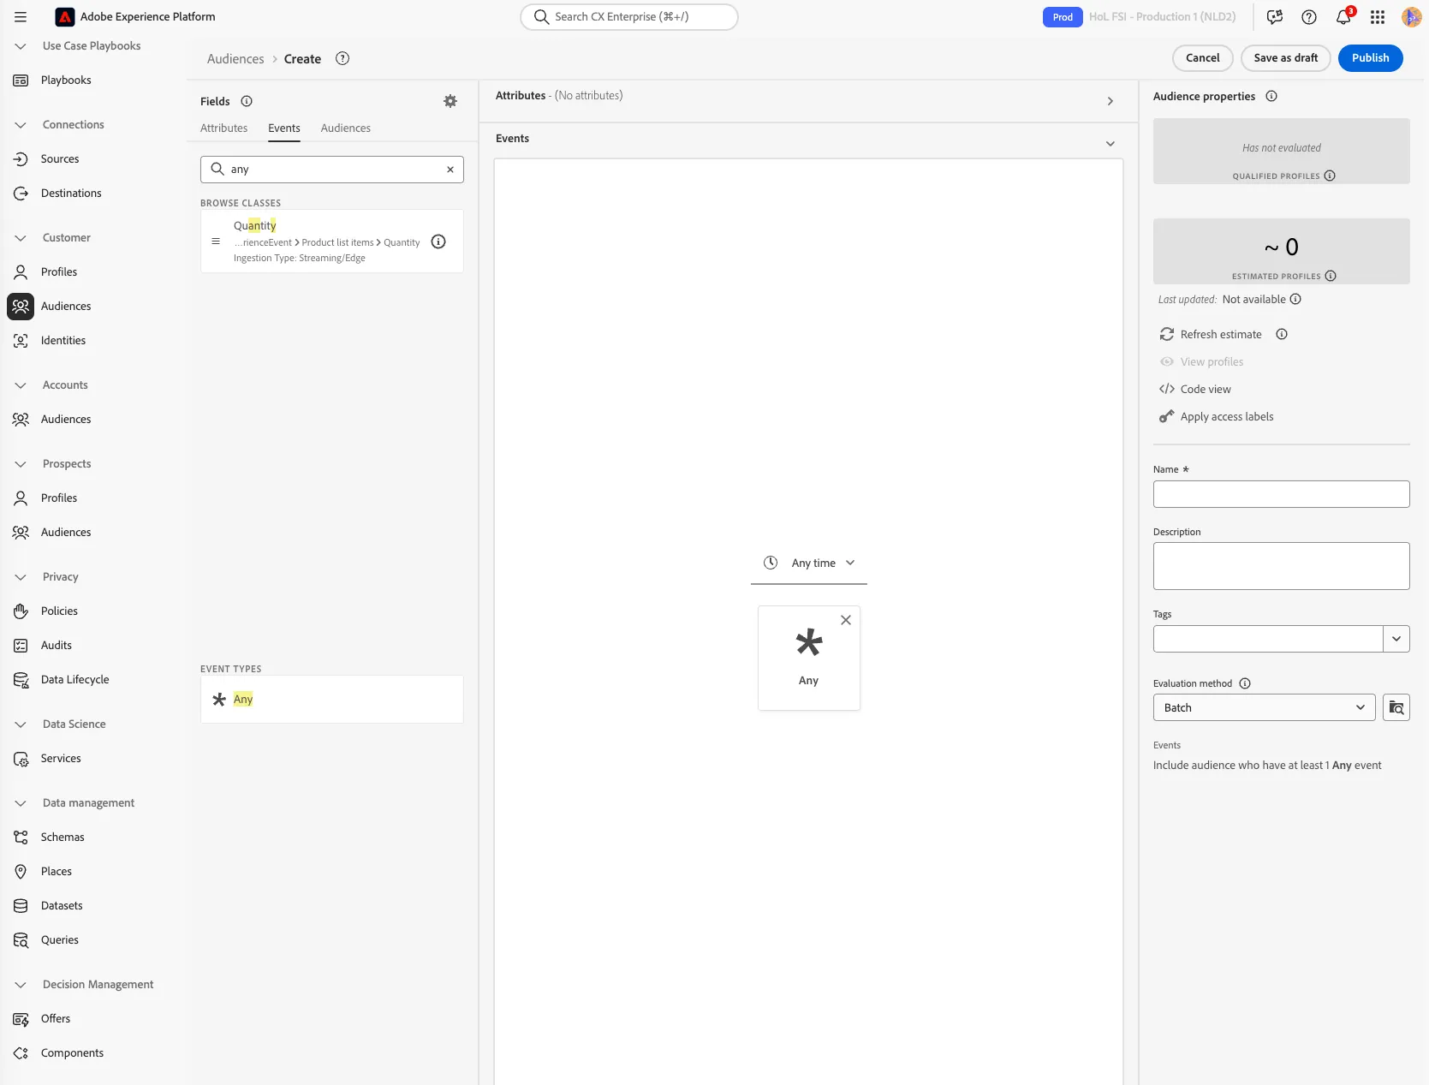Show info for Quantity field
The height and width of the screenshot is (1085, 1429).
coord(438,241)
